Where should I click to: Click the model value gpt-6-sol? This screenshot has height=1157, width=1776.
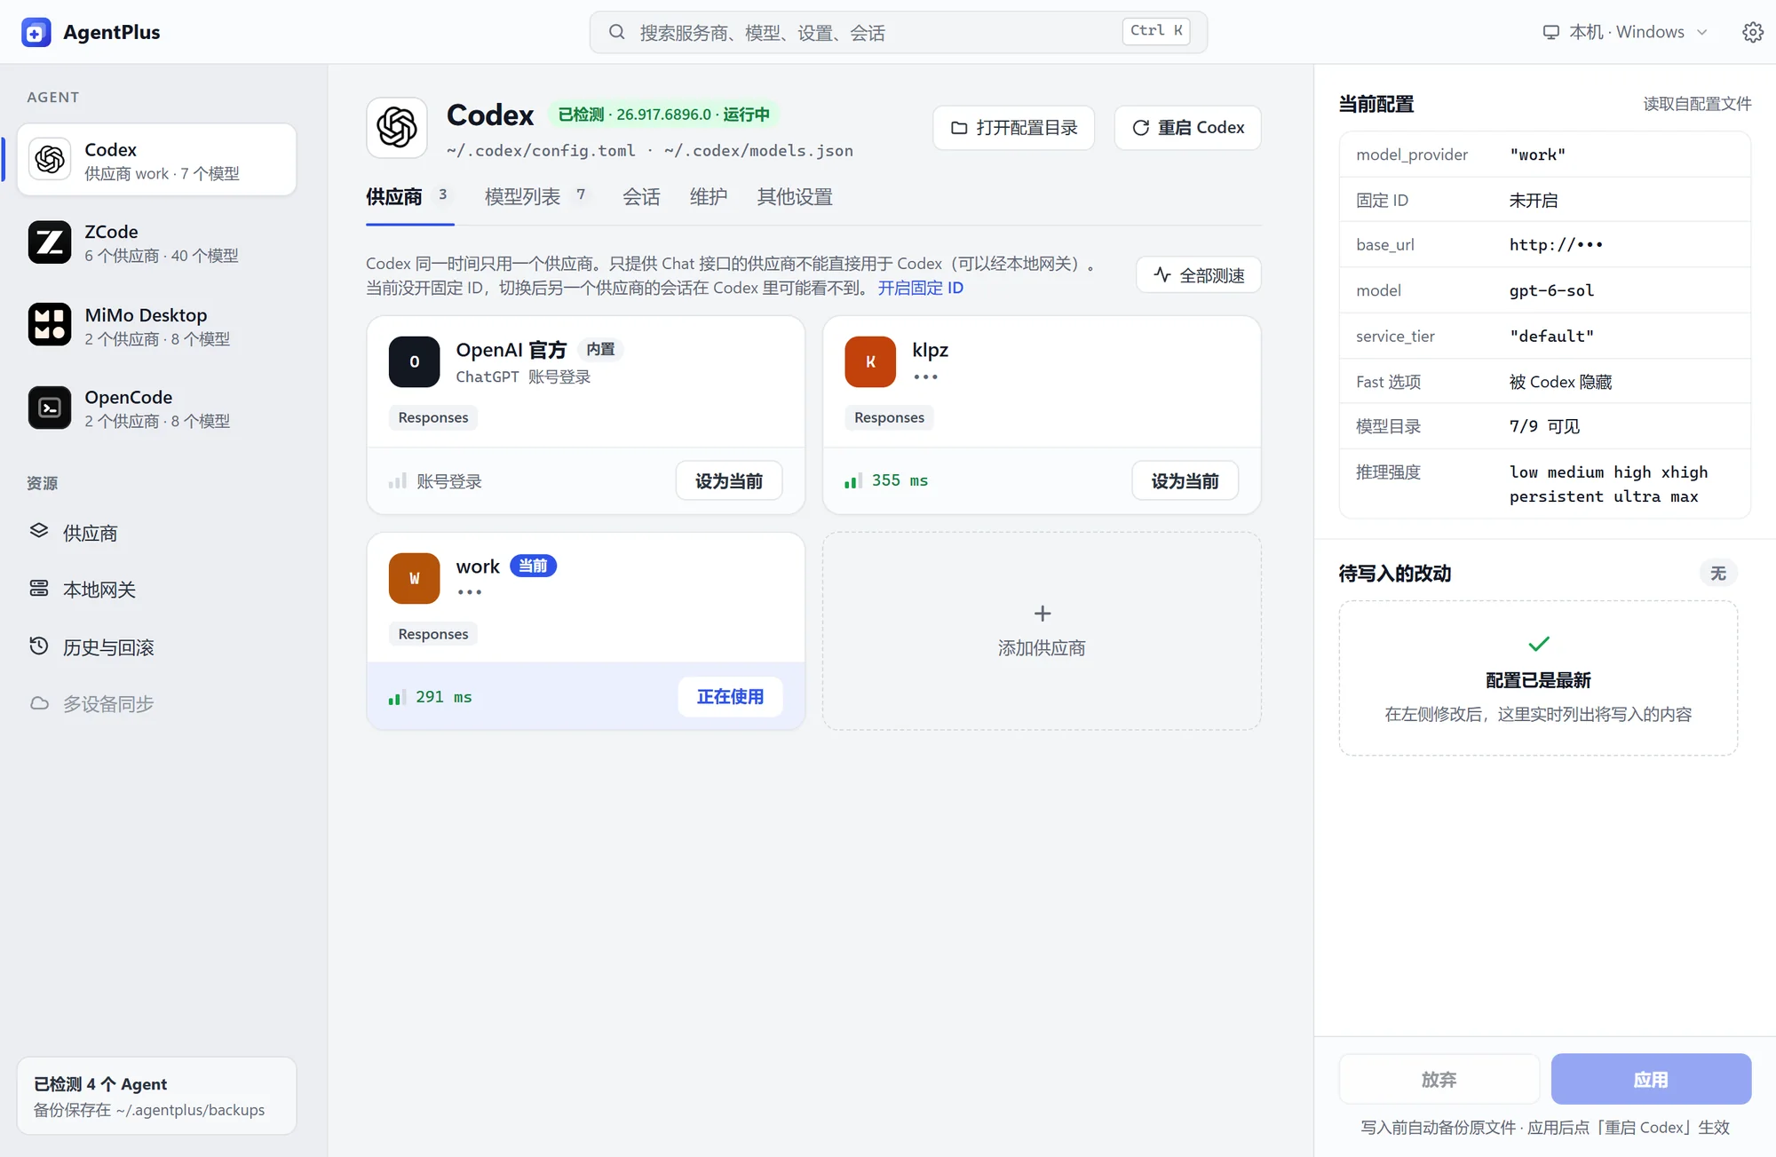click(1551, 290)
